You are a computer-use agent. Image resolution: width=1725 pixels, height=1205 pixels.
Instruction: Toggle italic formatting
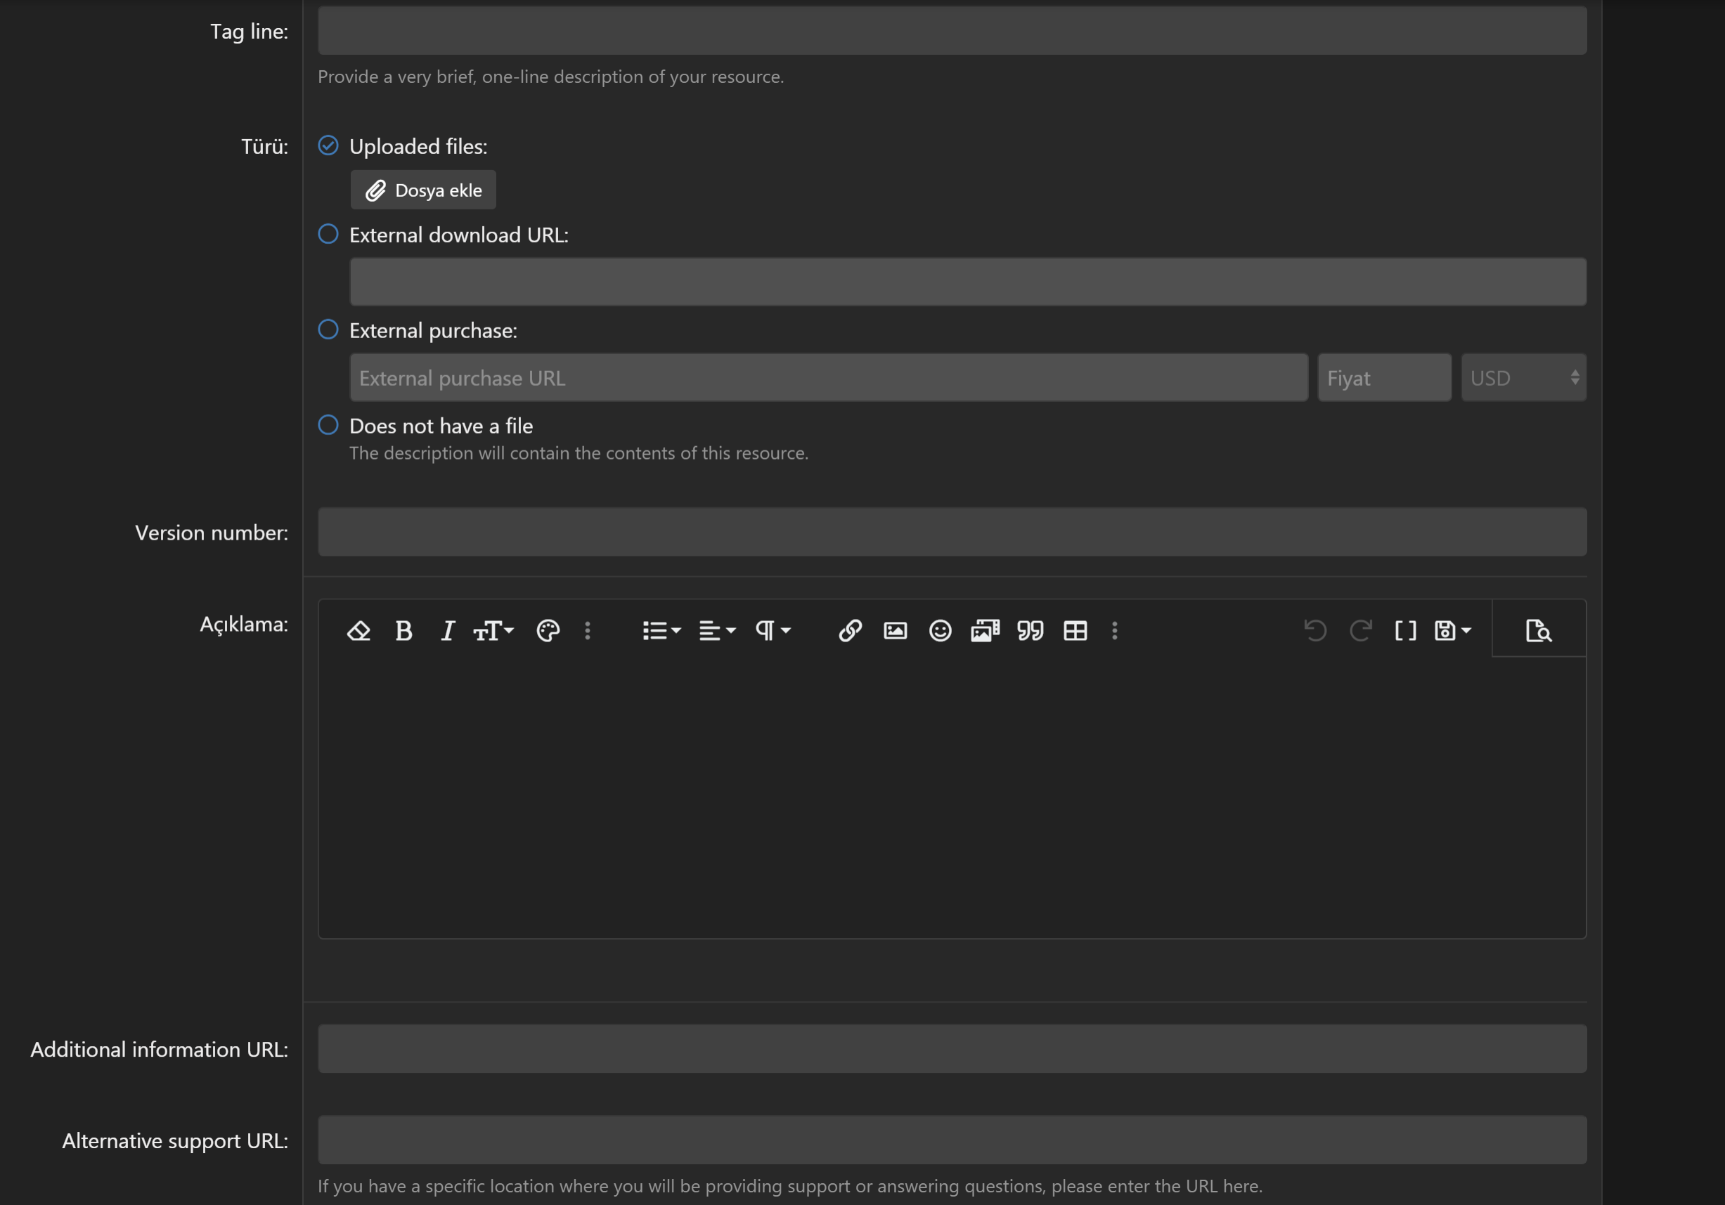click(448, 631)
